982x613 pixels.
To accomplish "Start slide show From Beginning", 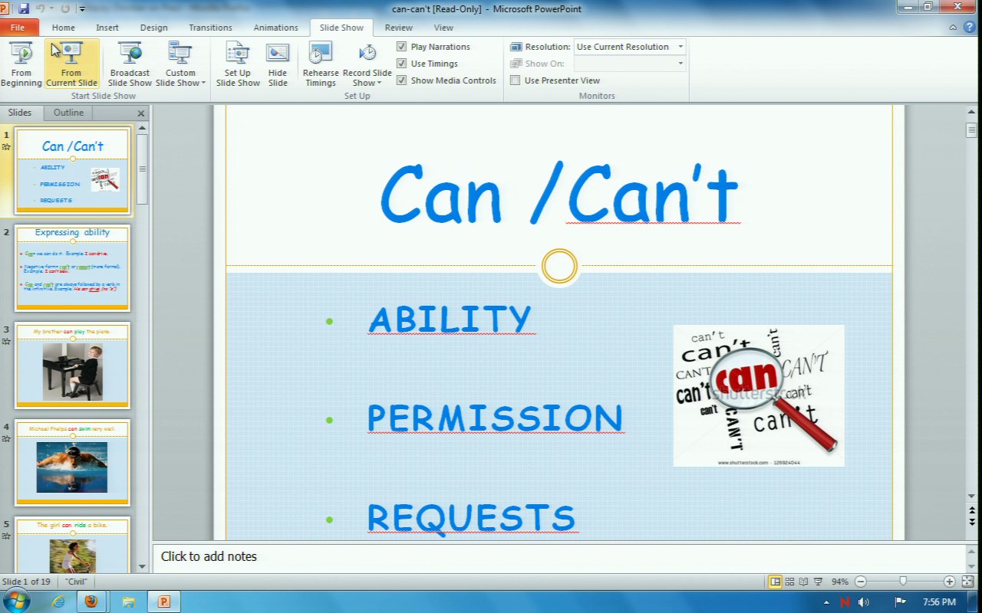I will coord(21,64).
